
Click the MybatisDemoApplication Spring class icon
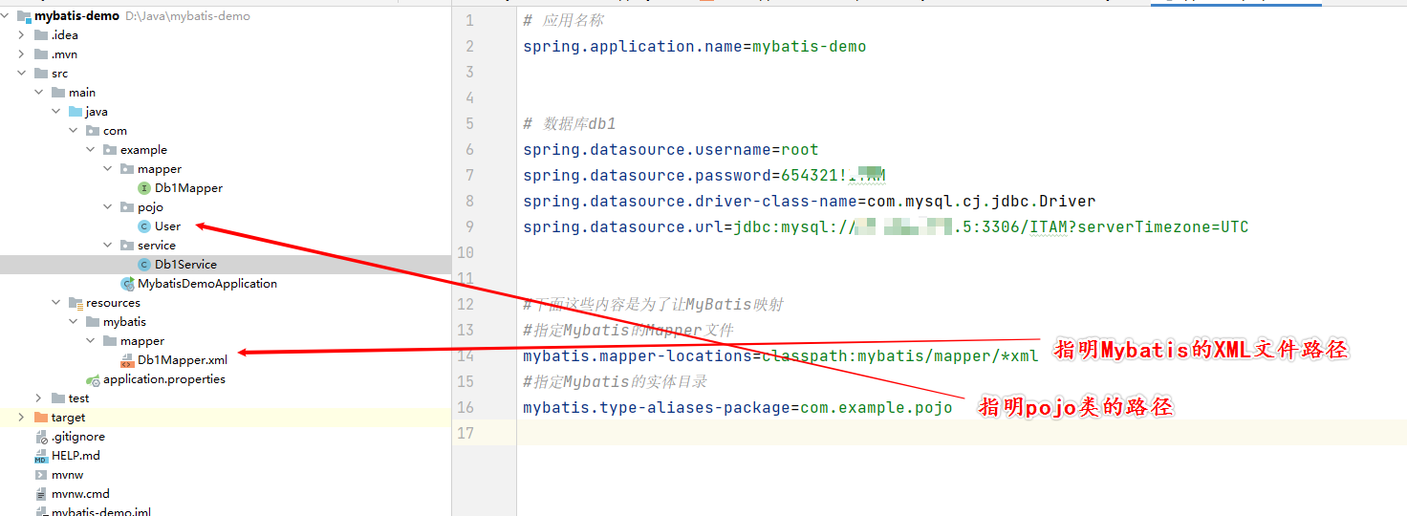click(127, 284)
